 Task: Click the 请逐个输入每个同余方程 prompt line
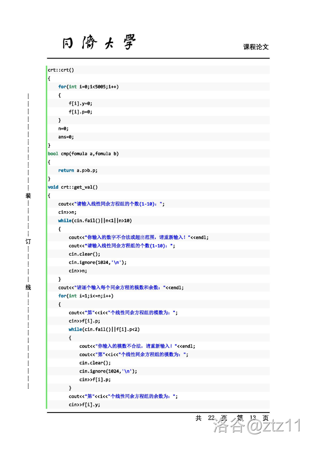pyautogui.click(x=121, y=287)
